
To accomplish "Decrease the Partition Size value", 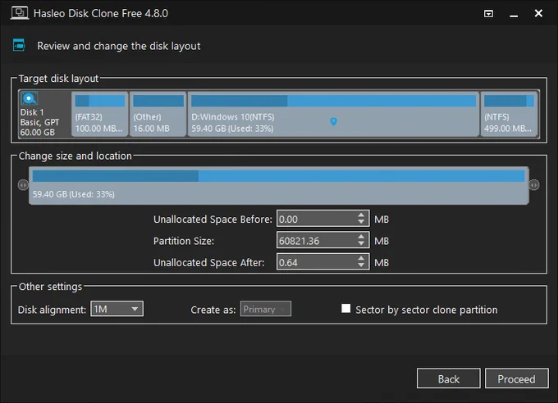I will point(361,244).
